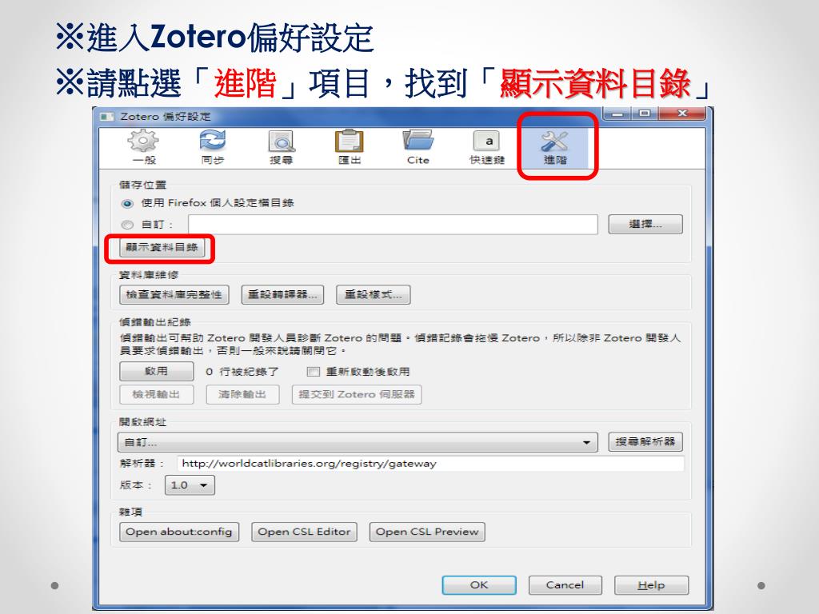
Task: Select the 進階 (Advanced) tools pane
Action: click(x=555, y=147)
